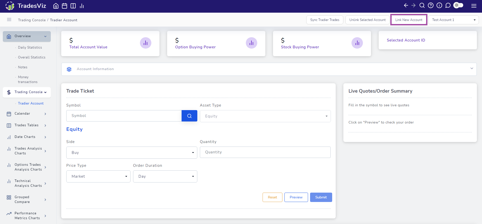Preview the order

coord(296,197)
